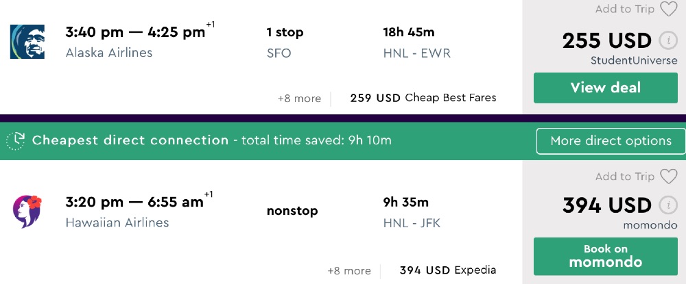This screenshot has height=284, width=686.
Task: Save the 394 USD flight with heart icon
Action: tap(668, 177)
